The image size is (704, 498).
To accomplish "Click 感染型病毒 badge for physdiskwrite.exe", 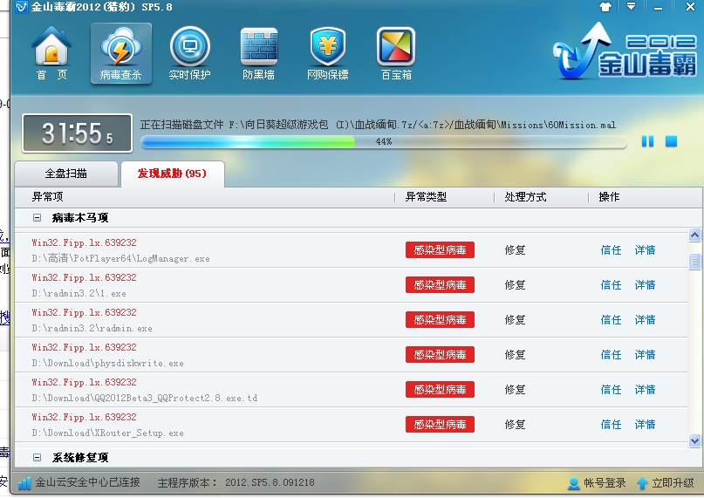I will coord(440,355).
